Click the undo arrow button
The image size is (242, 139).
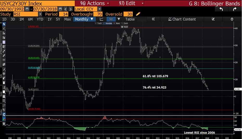pos(221,9)
